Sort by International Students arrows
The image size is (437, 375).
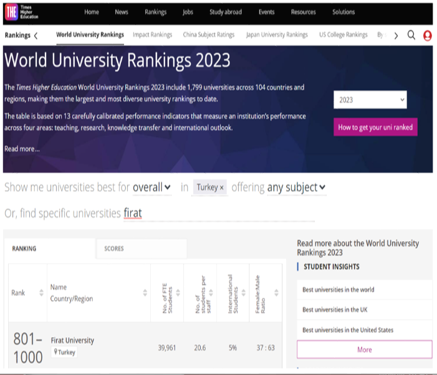coord(243,293)
